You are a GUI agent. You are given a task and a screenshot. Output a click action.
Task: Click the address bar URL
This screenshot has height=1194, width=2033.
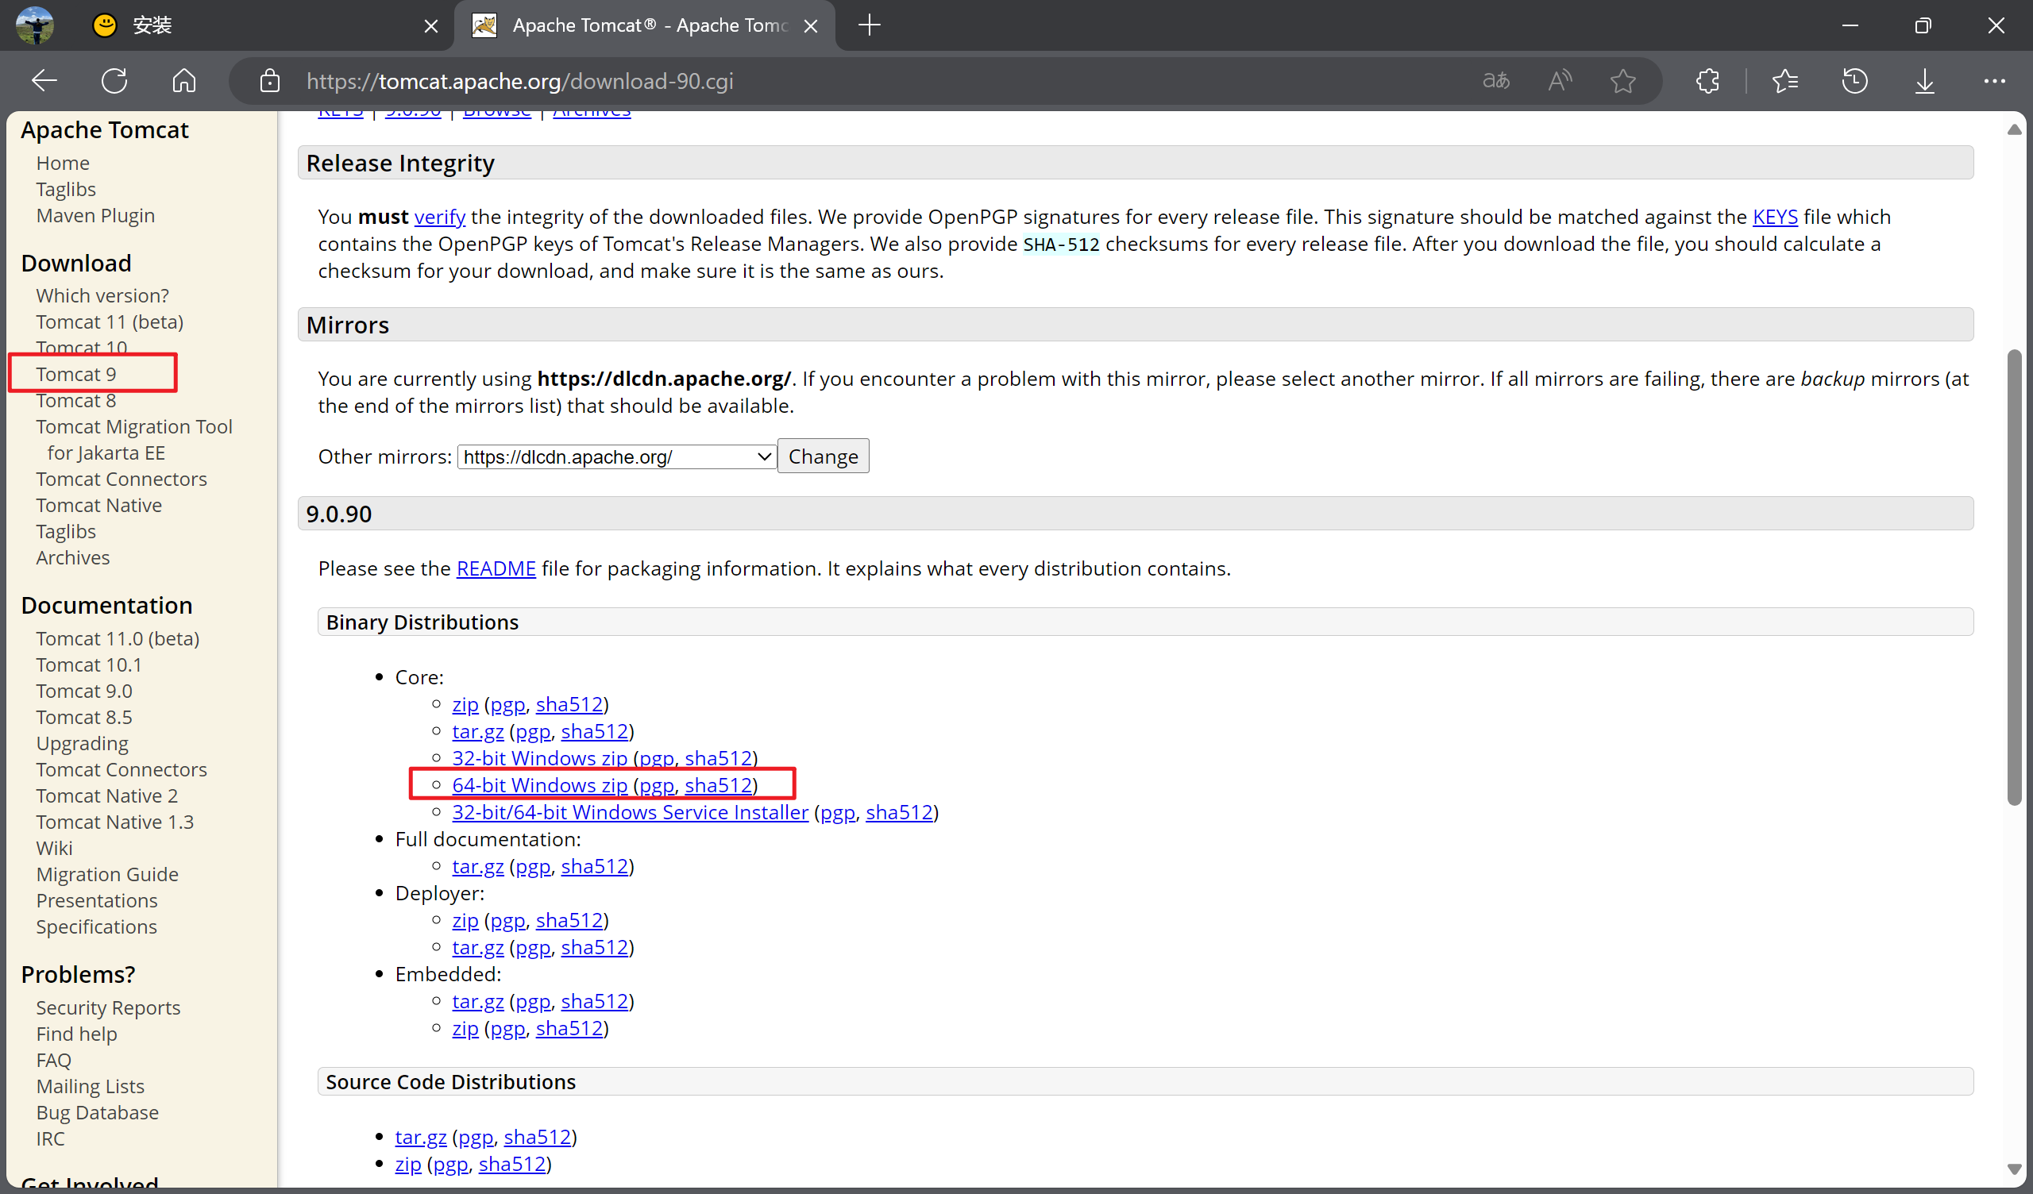pos(519,81)
